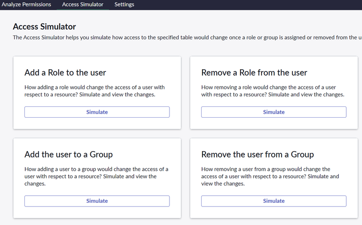The width and height of the screenshot is (362, 225).
Task: Click the Access Simulator page title
Action: click(x=44, y=27)
